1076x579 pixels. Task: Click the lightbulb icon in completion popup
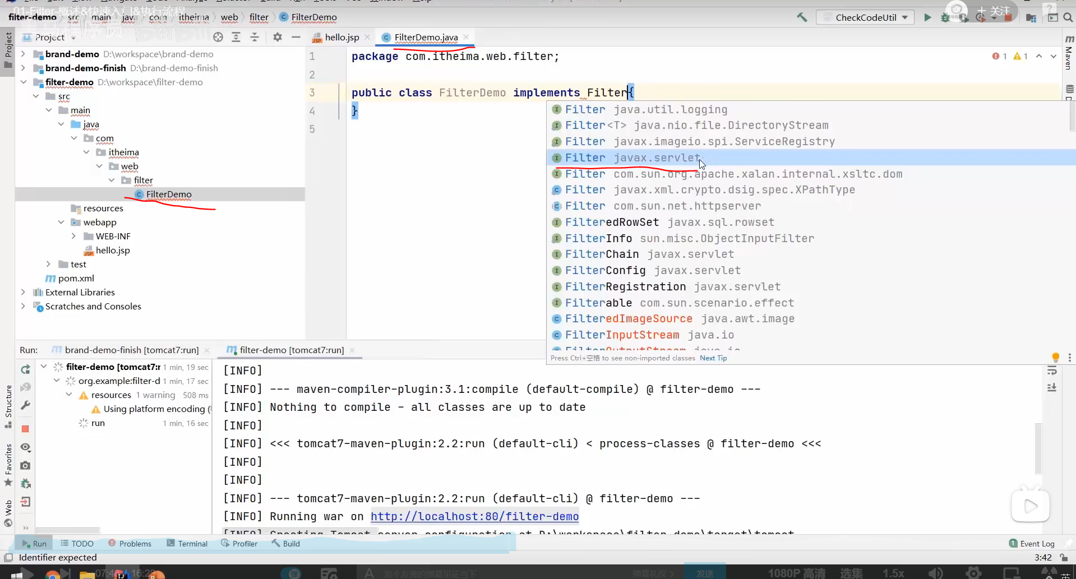click(x=1056, y=358)
